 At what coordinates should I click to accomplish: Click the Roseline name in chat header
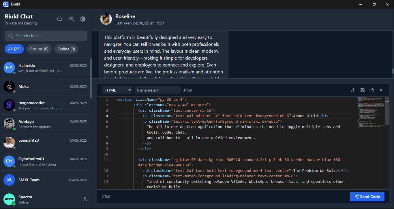click(x=125, y=16)
